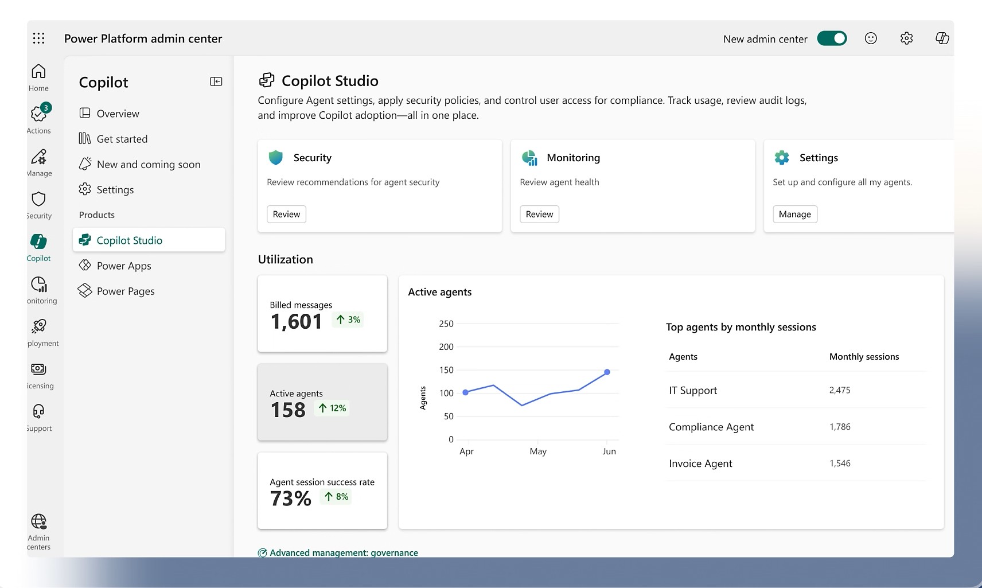Open the Support headset icon

click(x=38, y=412)
